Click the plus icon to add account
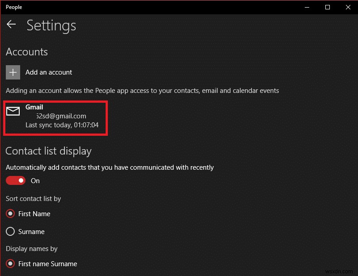358x276 pixels. click(13, 72)
